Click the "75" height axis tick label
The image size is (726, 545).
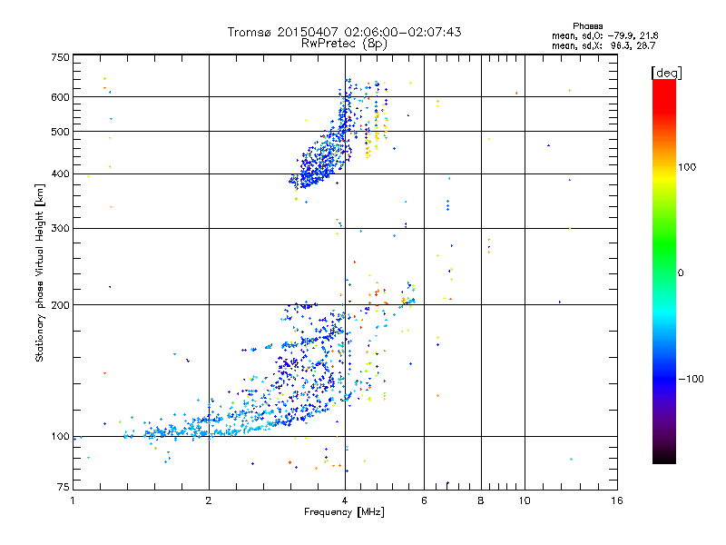point(64,487)
